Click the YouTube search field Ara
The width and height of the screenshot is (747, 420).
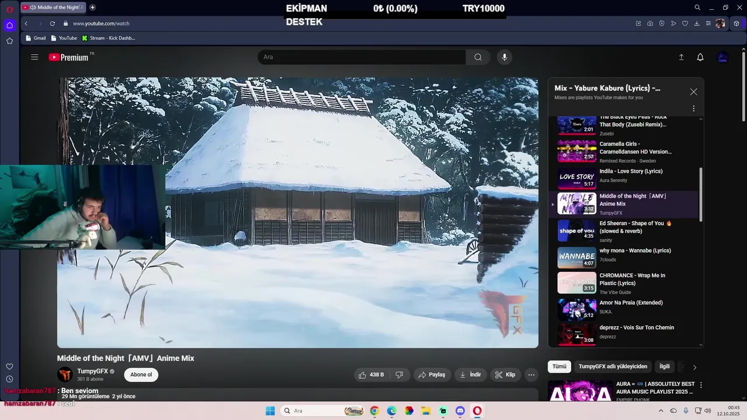(x=362, y=57)
